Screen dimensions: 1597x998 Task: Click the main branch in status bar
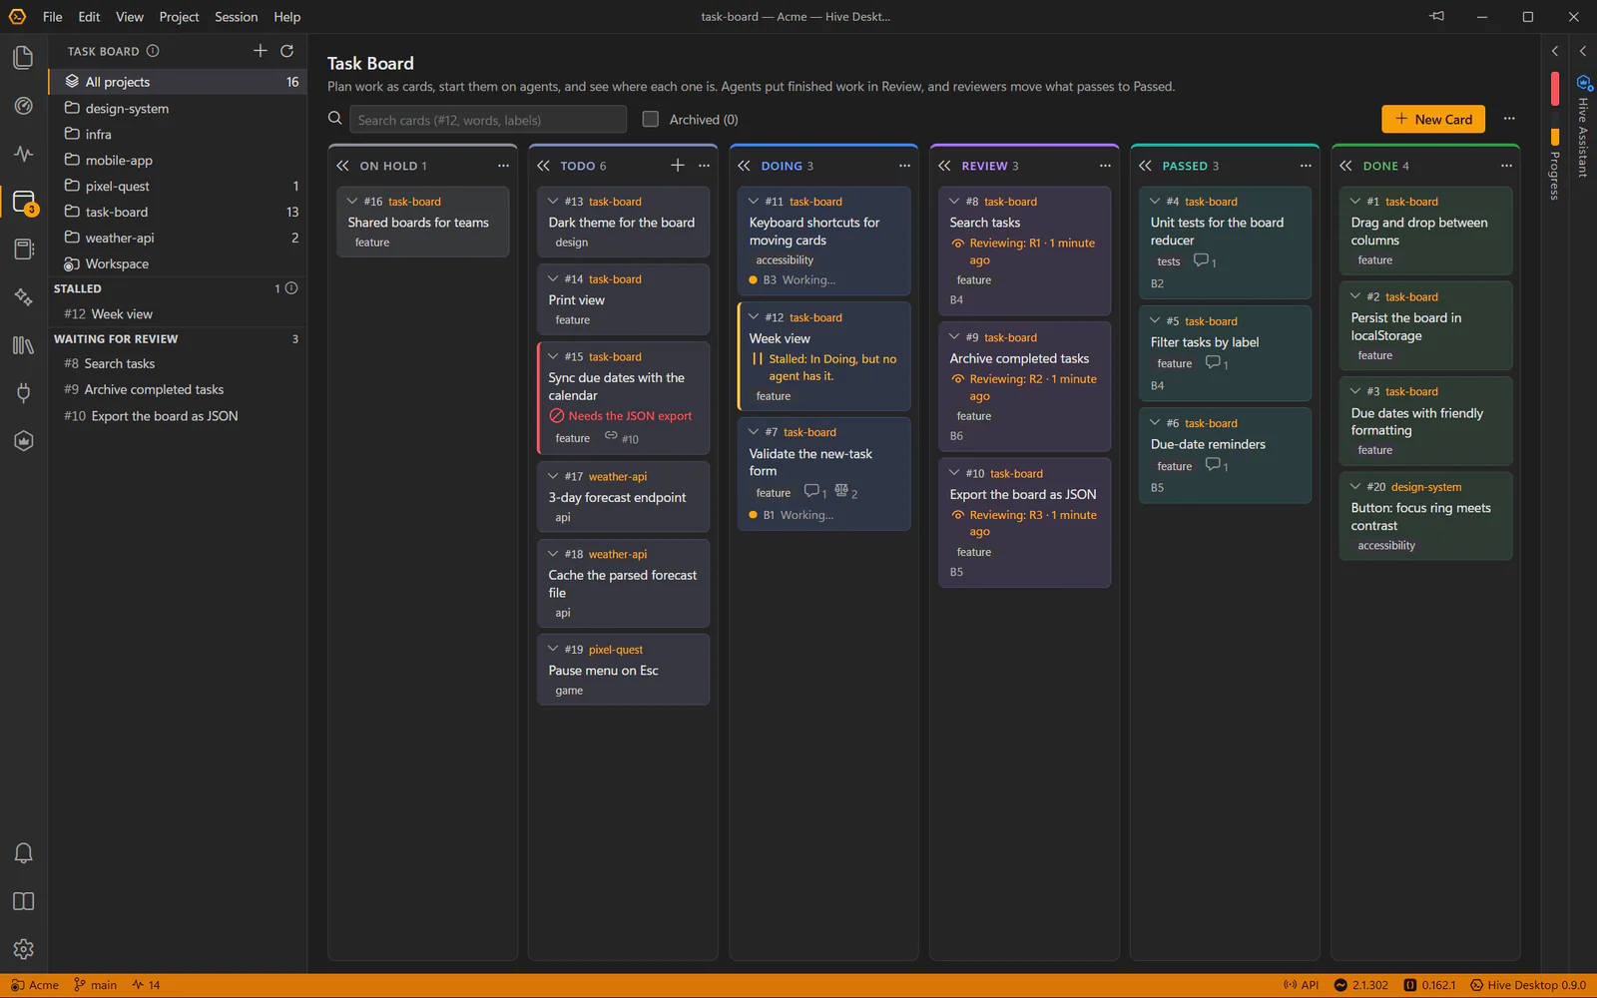pyautogui.click(x=96, y=985)
